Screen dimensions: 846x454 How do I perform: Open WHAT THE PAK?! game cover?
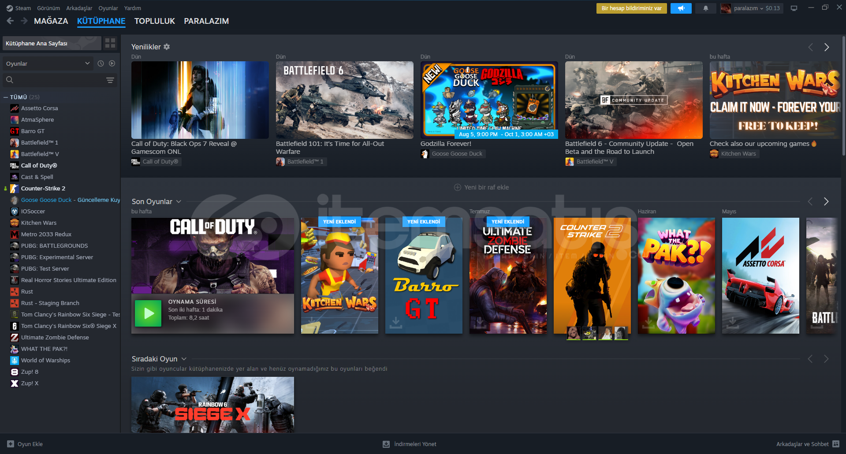point(676,275)
